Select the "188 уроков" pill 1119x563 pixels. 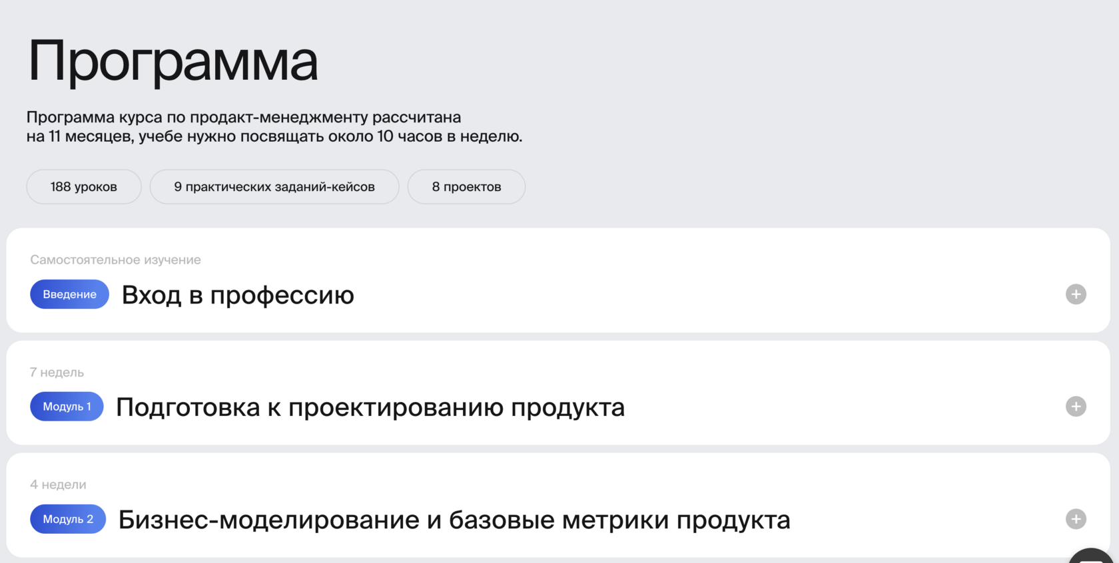tap(84, 187)
